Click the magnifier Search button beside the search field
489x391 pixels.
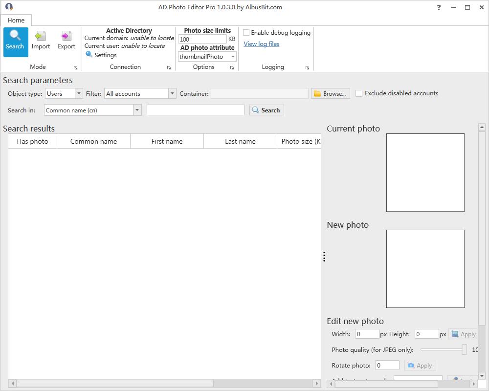tap(267, 110)
